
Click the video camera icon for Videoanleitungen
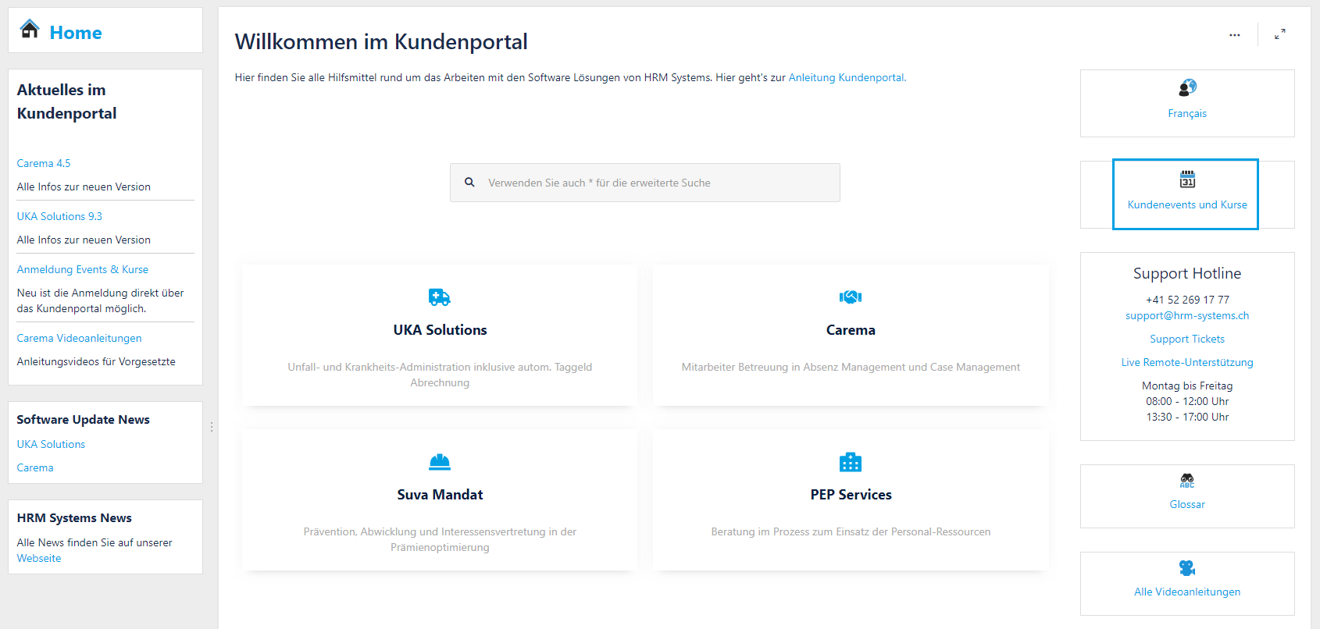(x=1187, y=567)
